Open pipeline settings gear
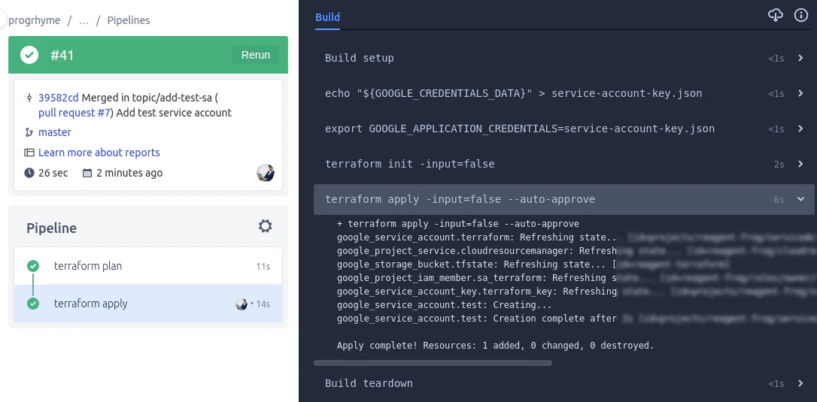 click(266, 226)
